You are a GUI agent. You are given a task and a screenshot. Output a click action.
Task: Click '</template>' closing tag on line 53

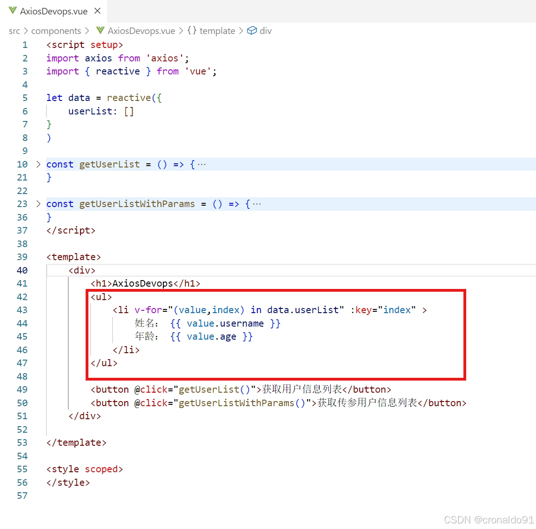[x=76, y=442]
